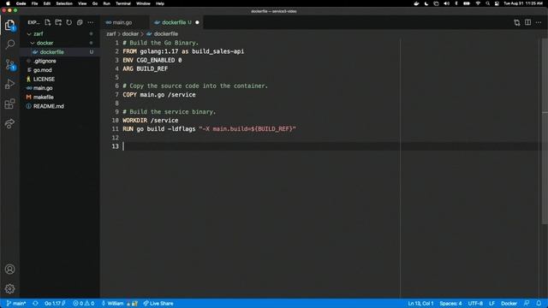
Task: Click William Live Share user in status bar
Action: (119, 304)
